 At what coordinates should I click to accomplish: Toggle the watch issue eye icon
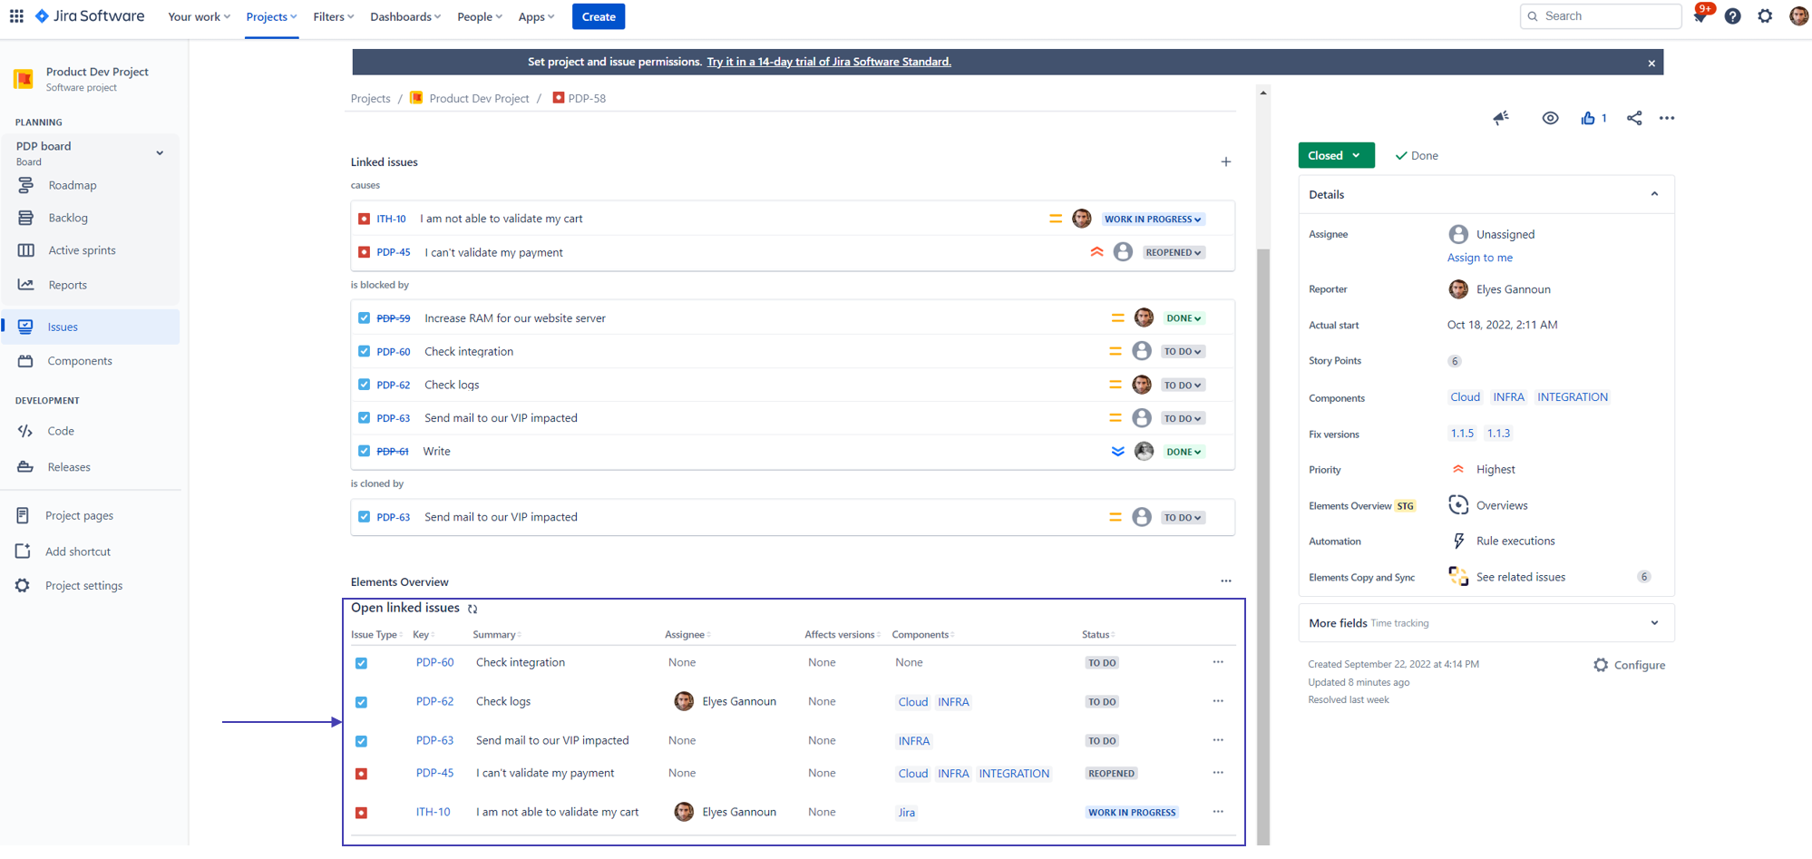point(1550,118)
